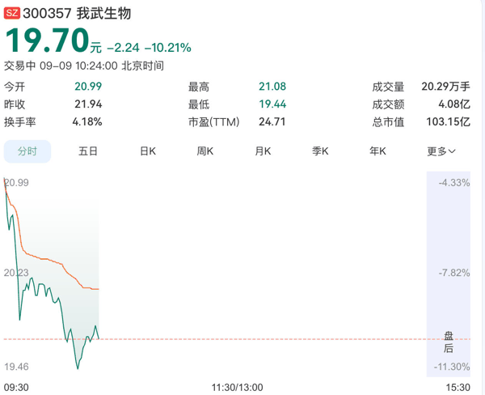This screenshot has width=485, height=395.
Task: Click the 11:30/13:00 midday time axis marker
Action: point(237,387)
